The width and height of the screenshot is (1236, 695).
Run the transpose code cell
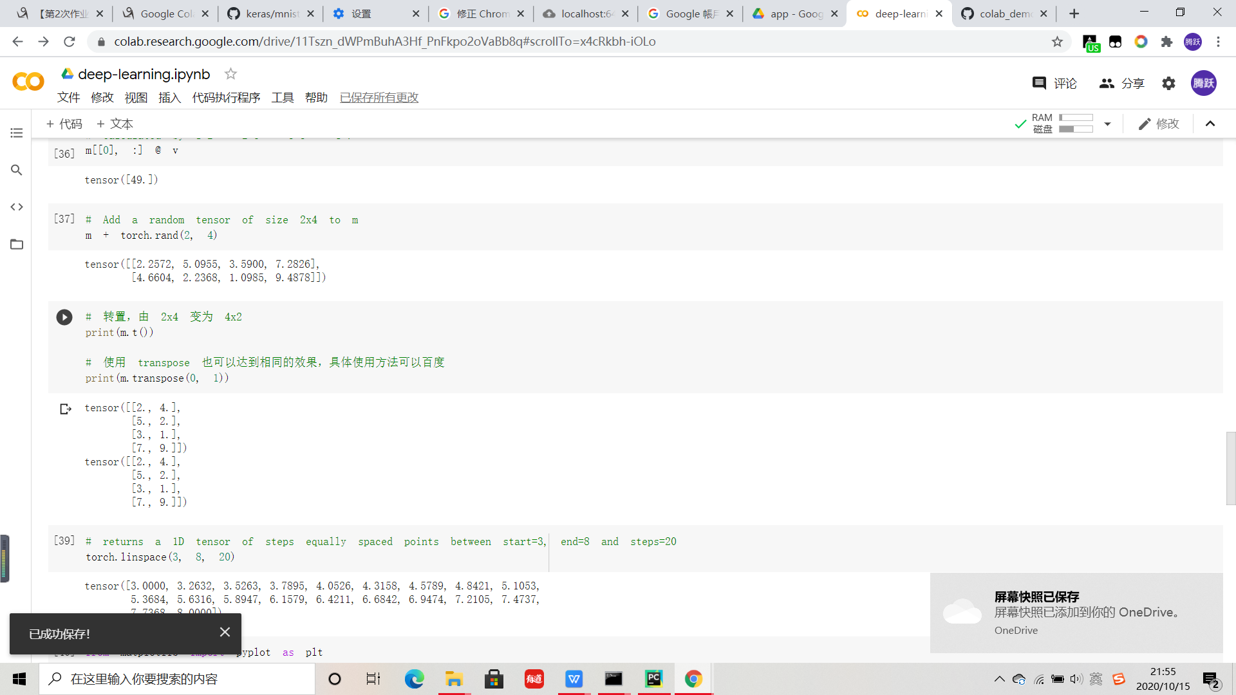[x=64, y=317]
